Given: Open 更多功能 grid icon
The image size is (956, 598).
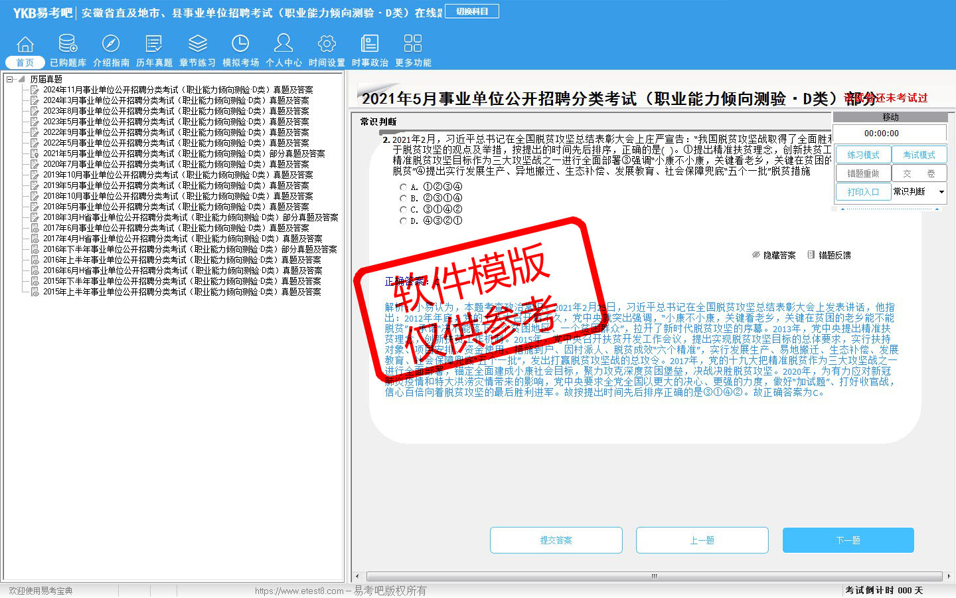Looking at the screenshot, I should coord(413,45).
